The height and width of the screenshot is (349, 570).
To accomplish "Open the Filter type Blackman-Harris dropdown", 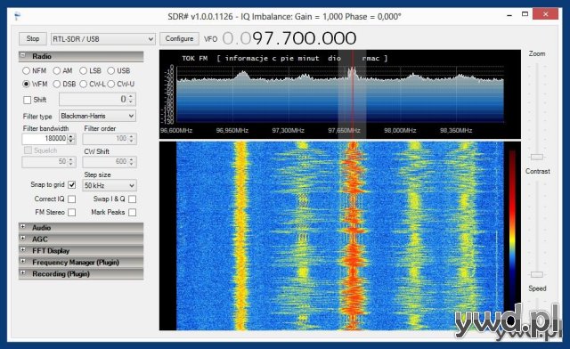I will pyautogui.click(x=97, y=116).
